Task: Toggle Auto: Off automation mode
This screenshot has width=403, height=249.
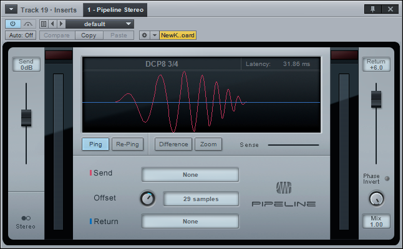Action: [21, 35]
